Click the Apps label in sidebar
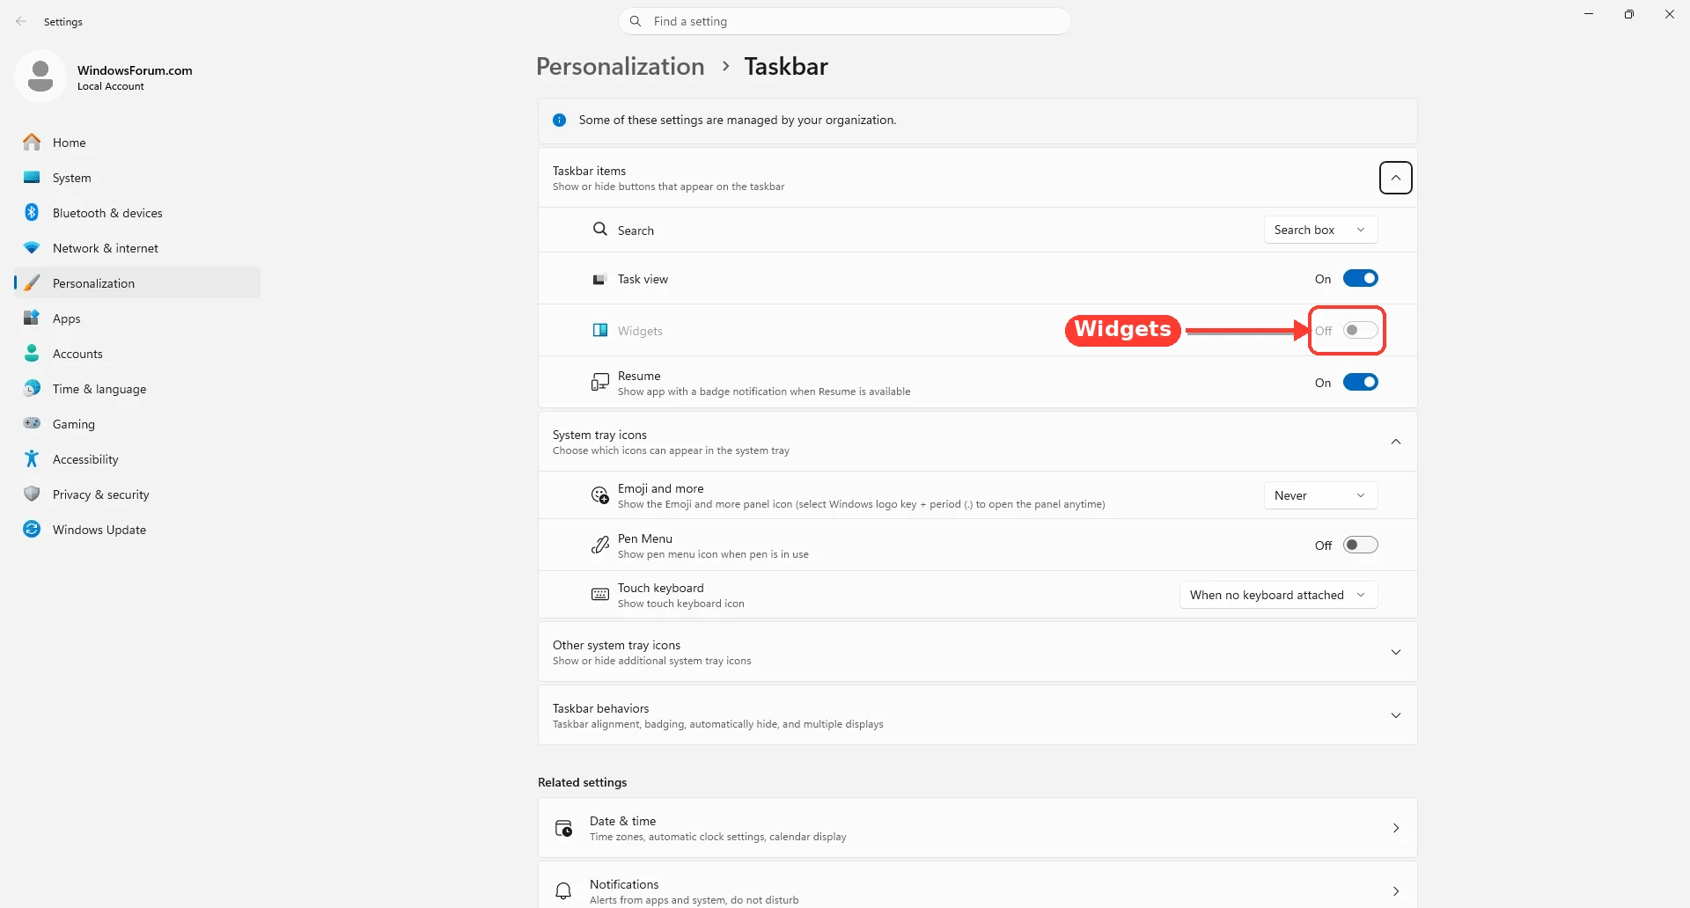 pos(67,319)
